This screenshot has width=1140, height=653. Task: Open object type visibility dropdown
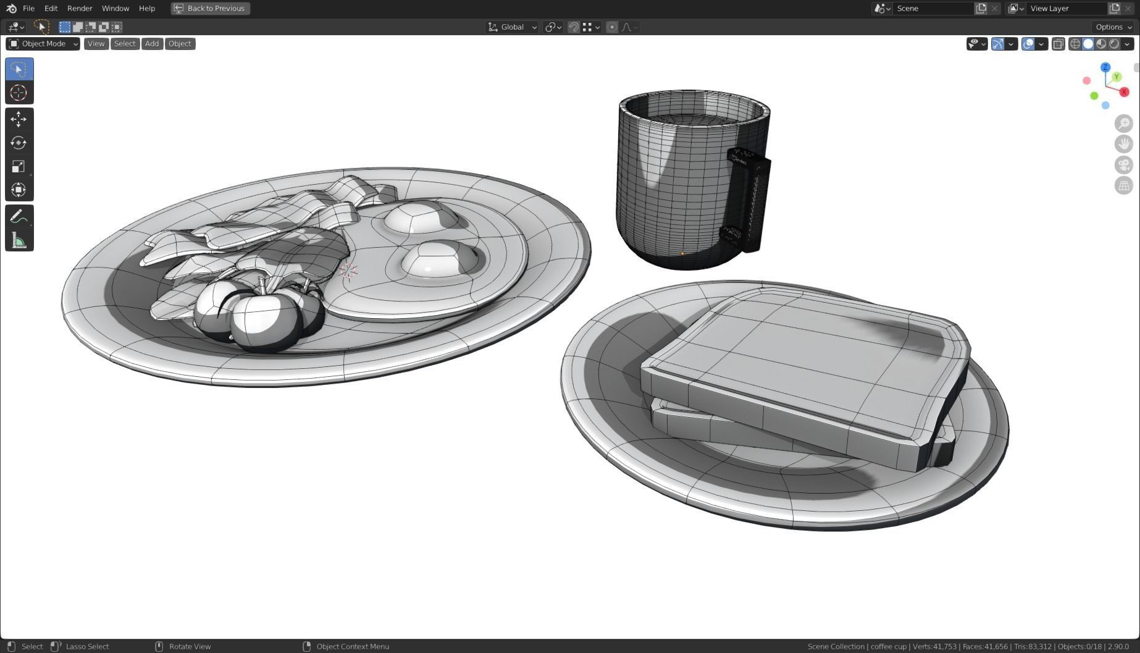pyautogui.click(x=977, y=44)
